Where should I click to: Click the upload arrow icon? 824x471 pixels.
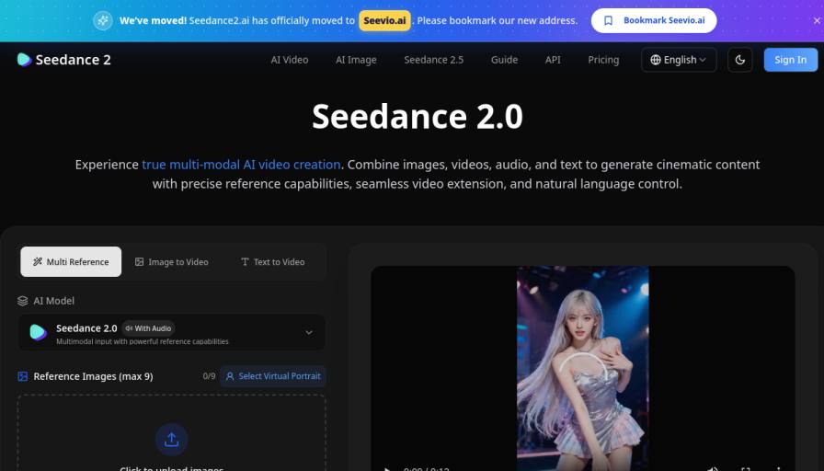coord(171,440)
